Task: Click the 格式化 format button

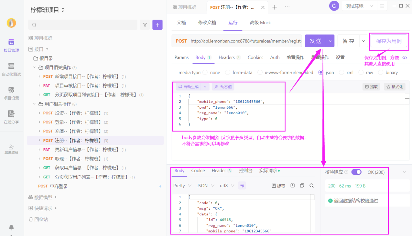Action: (x=394, y=87)
